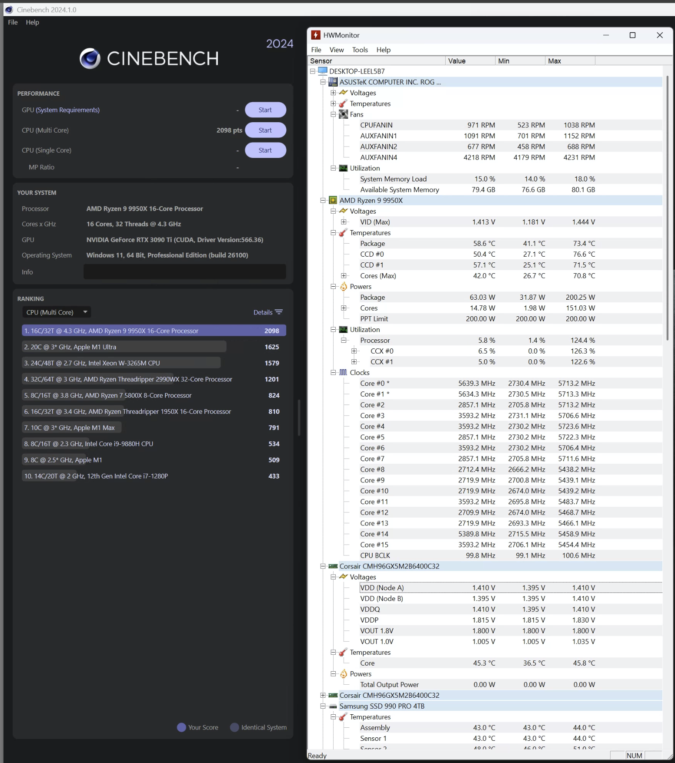Expand the Cores (Max) temperature entry
675x763 pixels.
pyautogui.click(x=344, y=275)
